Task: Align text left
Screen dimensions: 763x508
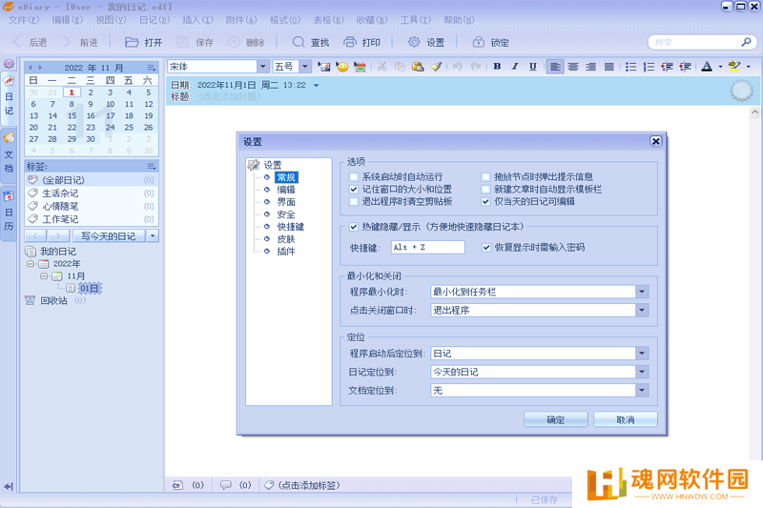Action: (x=555, y=67)
